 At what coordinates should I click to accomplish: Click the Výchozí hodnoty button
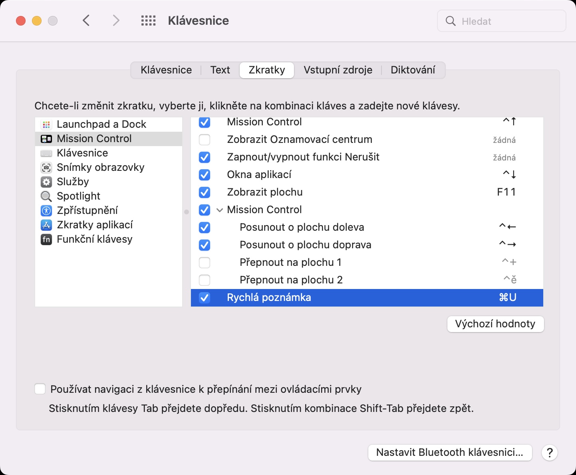click(x=495, y=324)
